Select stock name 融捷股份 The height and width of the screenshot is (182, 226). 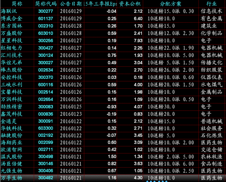12,135
